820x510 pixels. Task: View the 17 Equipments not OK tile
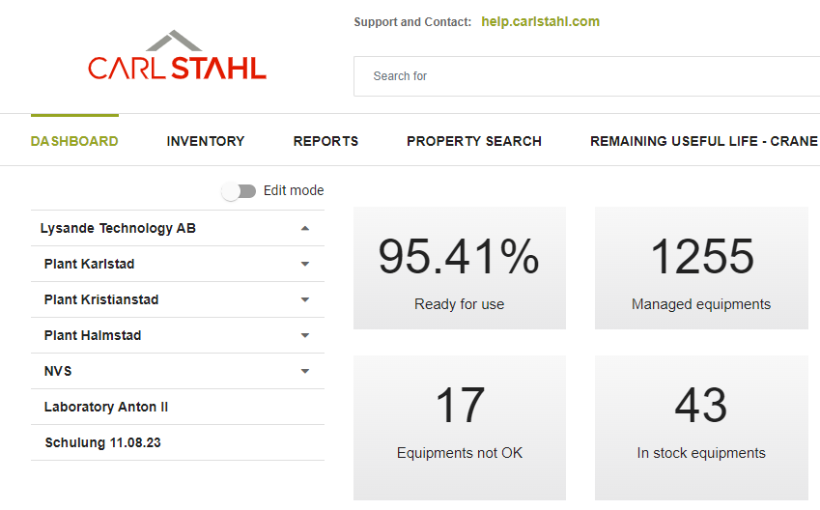pos(459,417)
